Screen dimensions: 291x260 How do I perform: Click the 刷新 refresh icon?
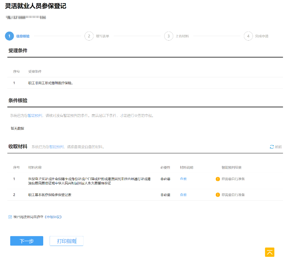tap(272, 147)
